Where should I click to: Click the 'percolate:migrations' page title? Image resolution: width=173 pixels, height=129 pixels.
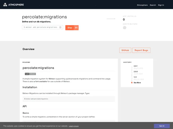(44, 17)
